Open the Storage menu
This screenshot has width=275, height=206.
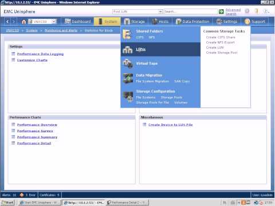pyautogui.click(x=135, y=22)
